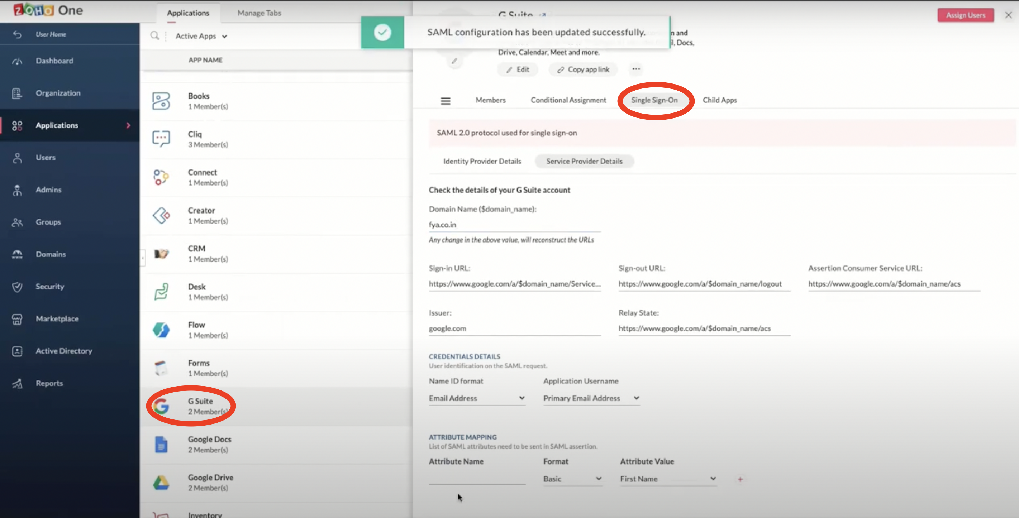Select the Desk app icon
This screenshot has height=518, width=1019.
(x=161, y=292)
